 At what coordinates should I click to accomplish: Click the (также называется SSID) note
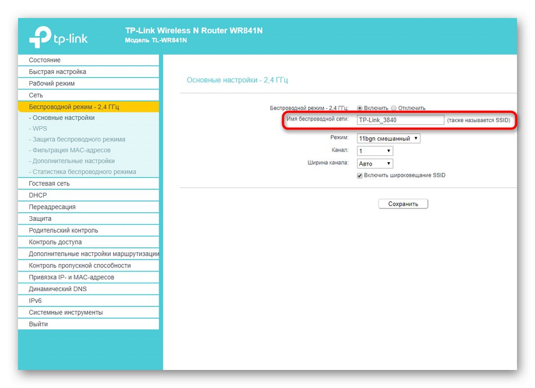479,120
